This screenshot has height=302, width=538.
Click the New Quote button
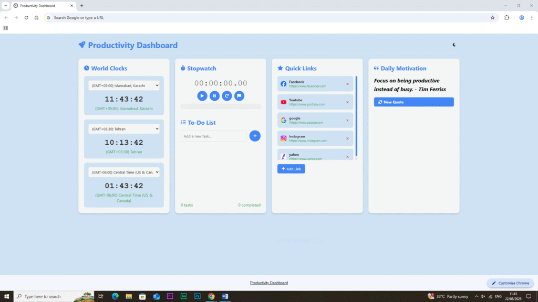click(x=413, y=102)
